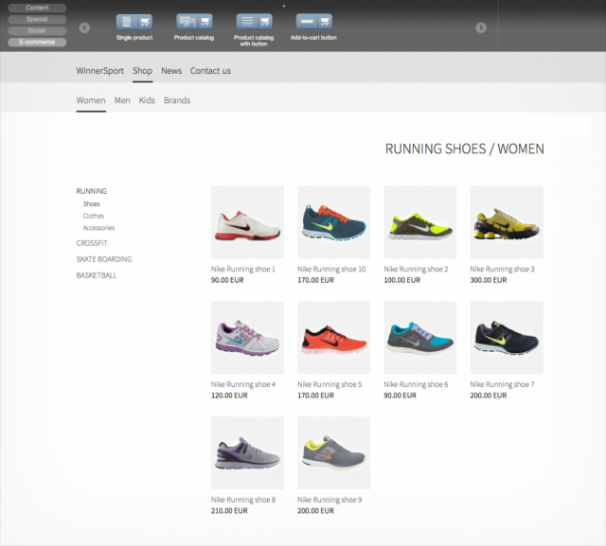
Task: Open the Brands section
Action: [177, 100]
